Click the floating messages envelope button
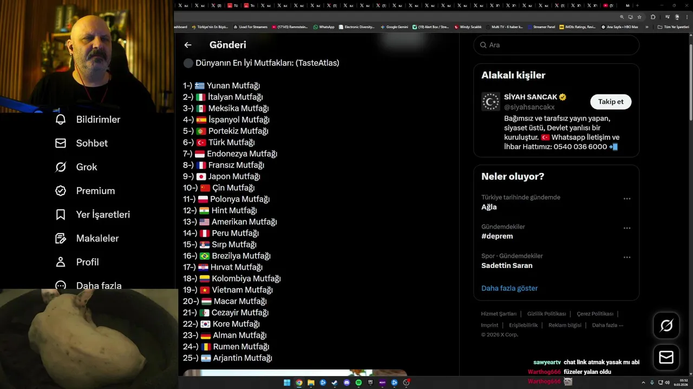This screenshot has width=693, height=389. coord(666,358)
